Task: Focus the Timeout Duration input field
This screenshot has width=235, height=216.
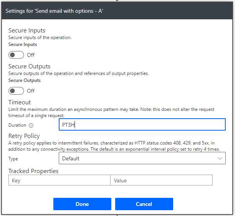Action: click(142, 125)
